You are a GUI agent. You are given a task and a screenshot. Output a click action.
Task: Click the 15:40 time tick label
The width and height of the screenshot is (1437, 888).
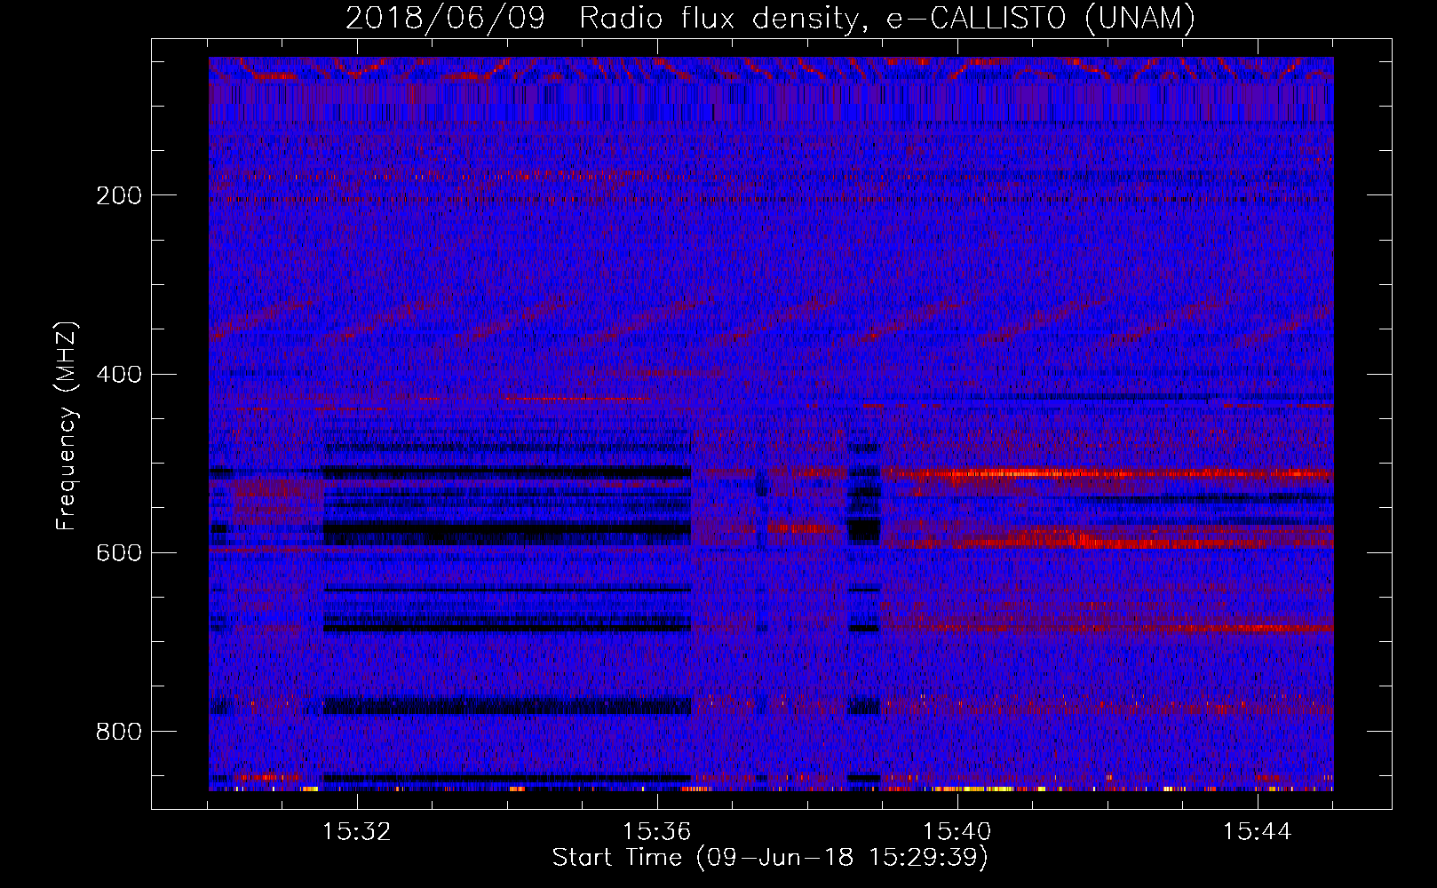tap(957, 832)
